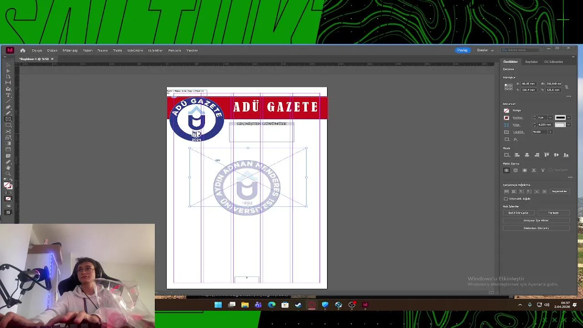The image size is (583, 328).
Task: Open the Mizanpaj menu
Action: click(70, 50)
